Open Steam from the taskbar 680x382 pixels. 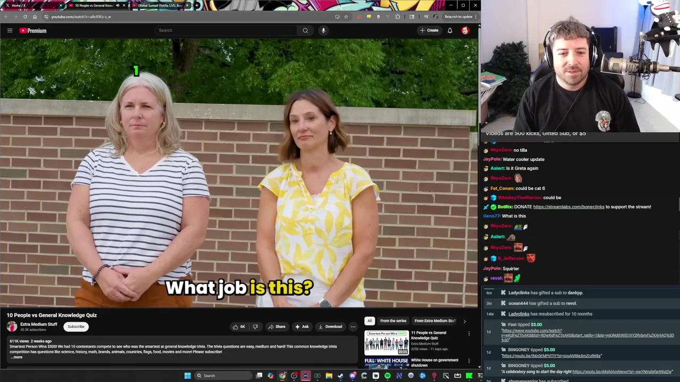(x=341, y=376)
